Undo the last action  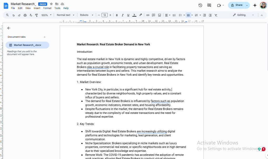(13, 15)
